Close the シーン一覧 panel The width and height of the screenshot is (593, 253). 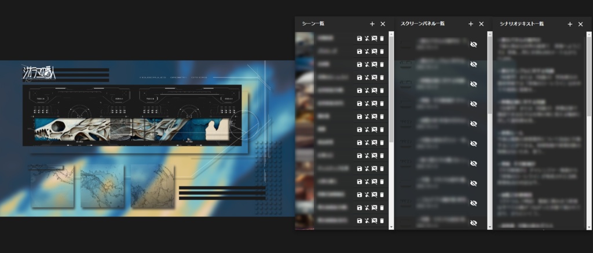tap(383, 24)
